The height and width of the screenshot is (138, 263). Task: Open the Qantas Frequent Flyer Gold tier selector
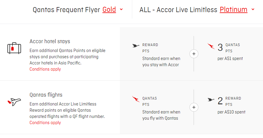(109, 10)
